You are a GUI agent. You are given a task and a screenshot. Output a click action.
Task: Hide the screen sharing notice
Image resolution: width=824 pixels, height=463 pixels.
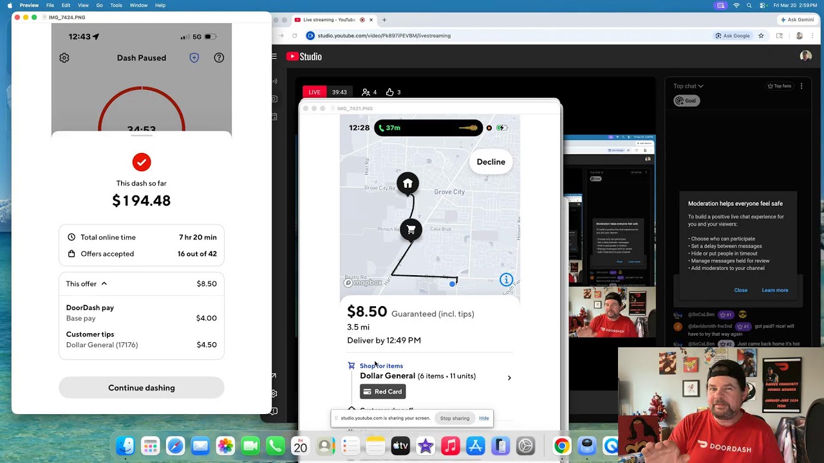coord(484,418)
